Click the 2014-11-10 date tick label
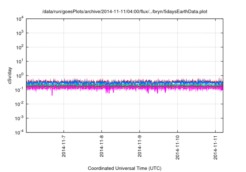The image size is (246, 172). pos(178,147)
